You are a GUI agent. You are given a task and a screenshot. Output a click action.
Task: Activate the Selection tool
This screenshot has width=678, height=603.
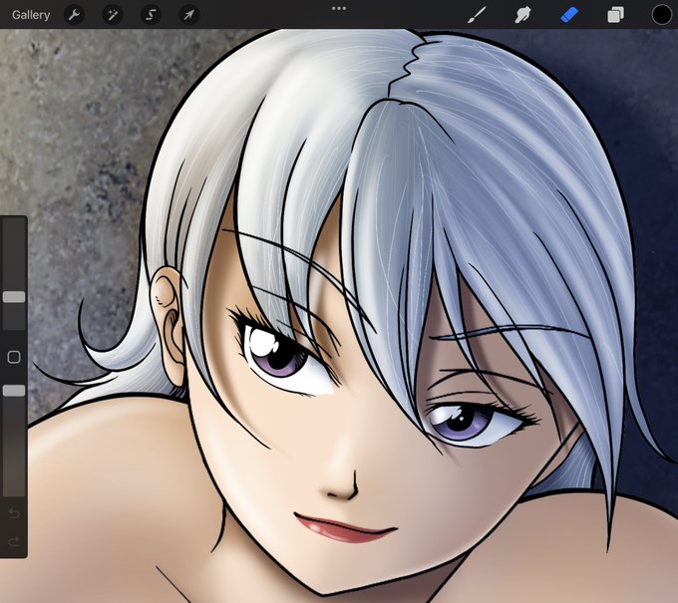[151, 15]
